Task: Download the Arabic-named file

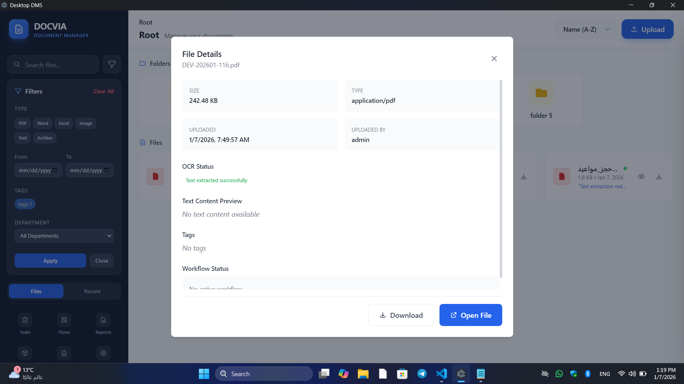Action: coord(659,177)
